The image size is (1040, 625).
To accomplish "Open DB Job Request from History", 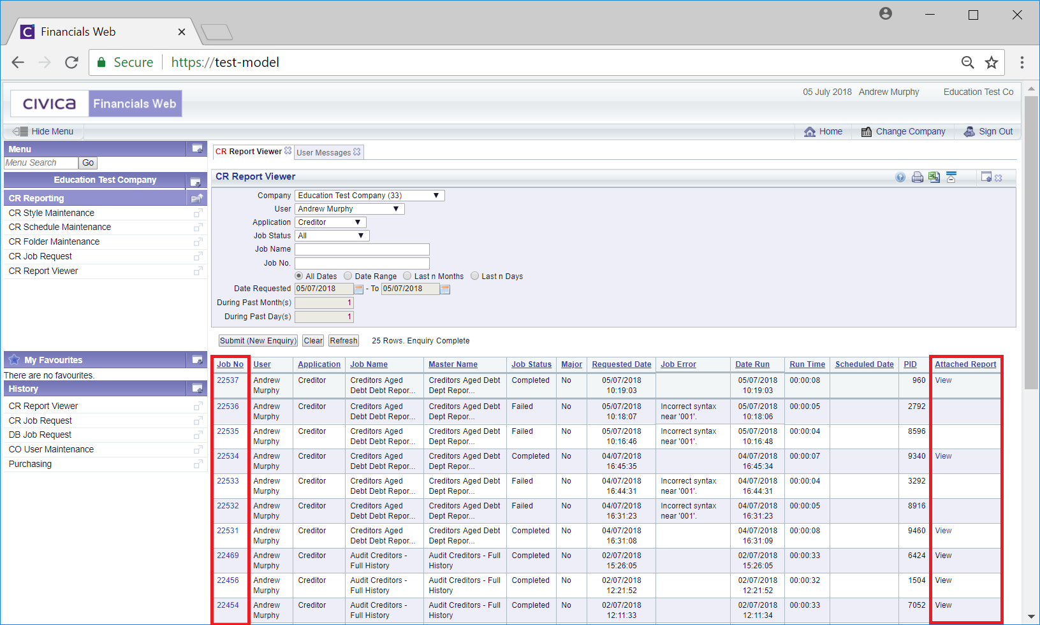I will tap(40, 435).
